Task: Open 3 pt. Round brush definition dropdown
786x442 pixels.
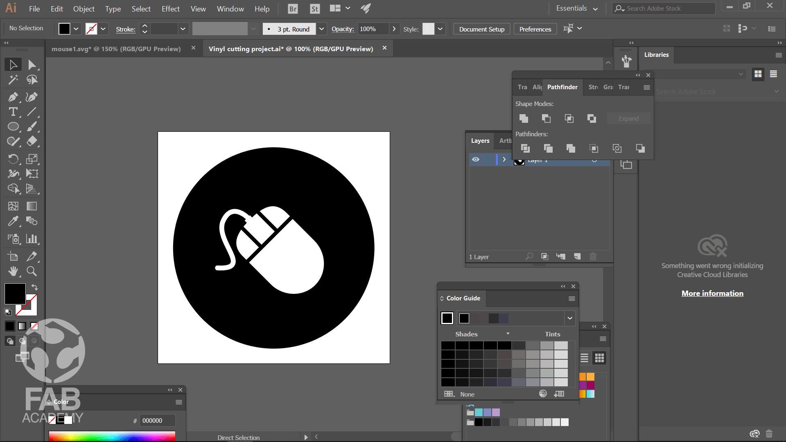Action: 322,29
